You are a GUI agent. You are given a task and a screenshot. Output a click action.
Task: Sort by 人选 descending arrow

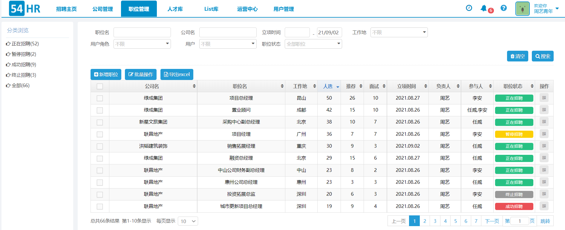click(x=338, y=87)
